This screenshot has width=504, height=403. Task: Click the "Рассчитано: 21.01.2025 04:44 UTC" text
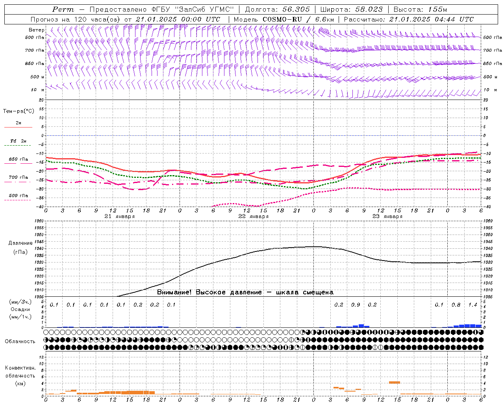click(409, 19)
